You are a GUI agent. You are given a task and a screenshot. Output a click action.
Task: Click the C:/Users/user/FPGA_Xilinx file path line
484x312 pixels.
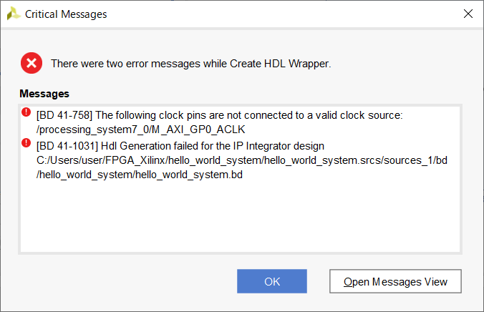[x=242, y=160]
